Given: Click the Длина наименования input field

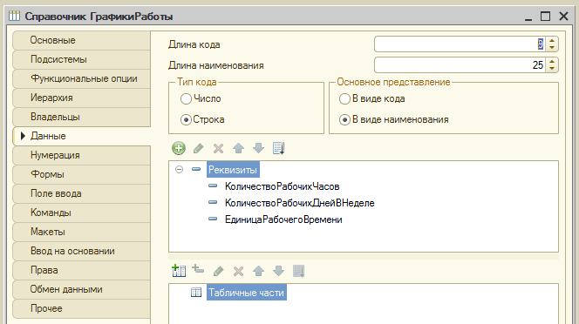Looking at the screenshot, I should [460, 65].
